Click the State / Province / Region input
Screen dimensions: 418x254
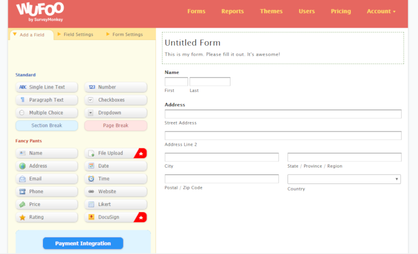[345, 157]
